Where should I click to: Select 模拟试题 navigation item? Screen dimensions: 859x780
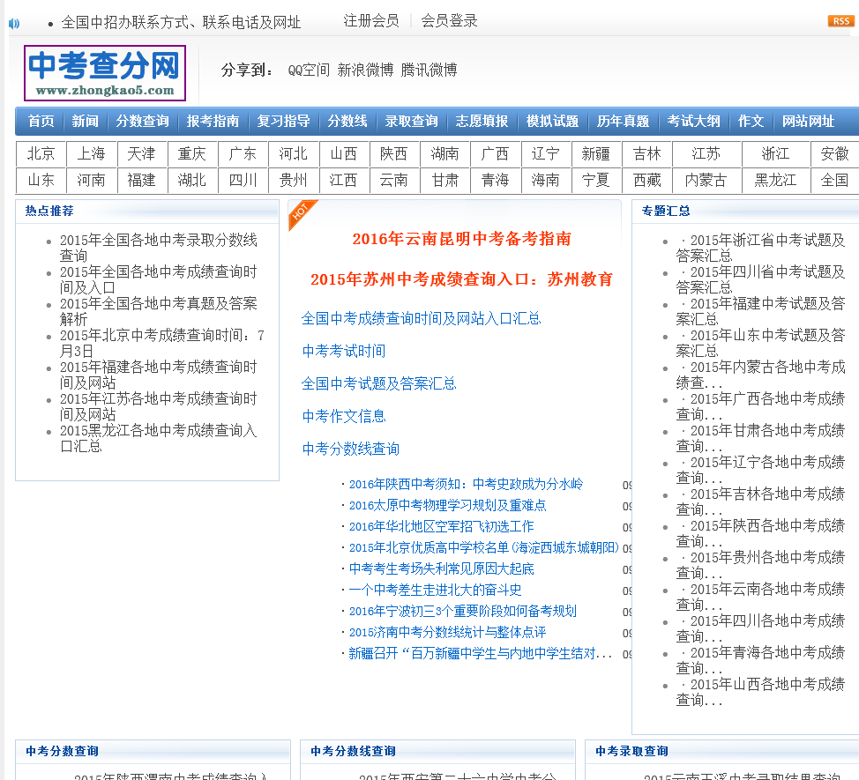pyautogui.click(x=552, y=121)
